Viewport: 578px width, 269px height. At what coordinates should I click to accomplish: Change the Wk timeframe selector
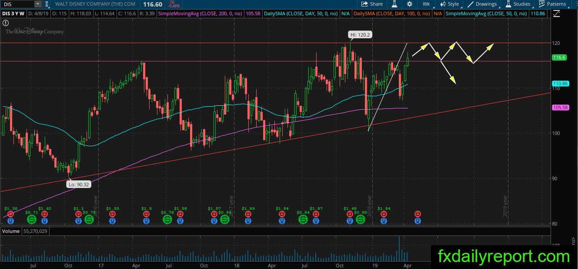426,4
